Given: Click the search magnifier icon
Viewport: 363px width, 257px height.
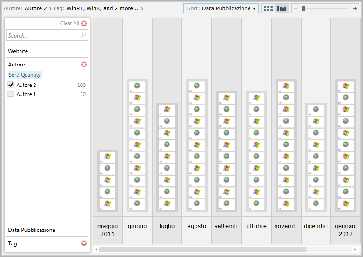Looking at the screenshot, I should (83, 35).
